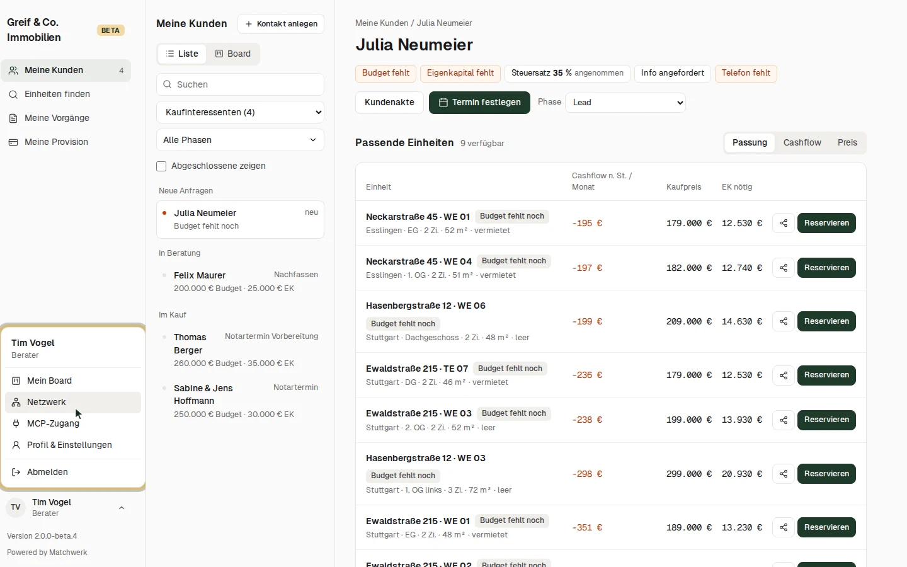Viewport: 907px width, 567px height.
Task: Share the Ewaldstraße 215 · WE 01 unit
Action: [784, 527]
